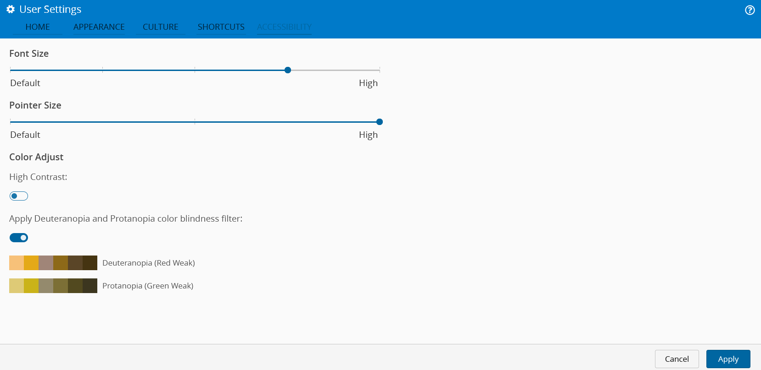Click the Protanopia color swatch strip
This screenshot has height=370, width=761.
coord(53,286)
